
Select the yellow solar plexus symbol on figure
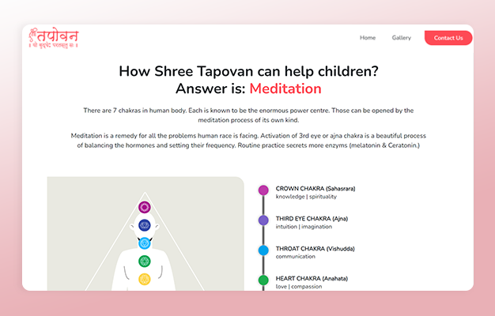pyautogui.click(x=145, y=279)
